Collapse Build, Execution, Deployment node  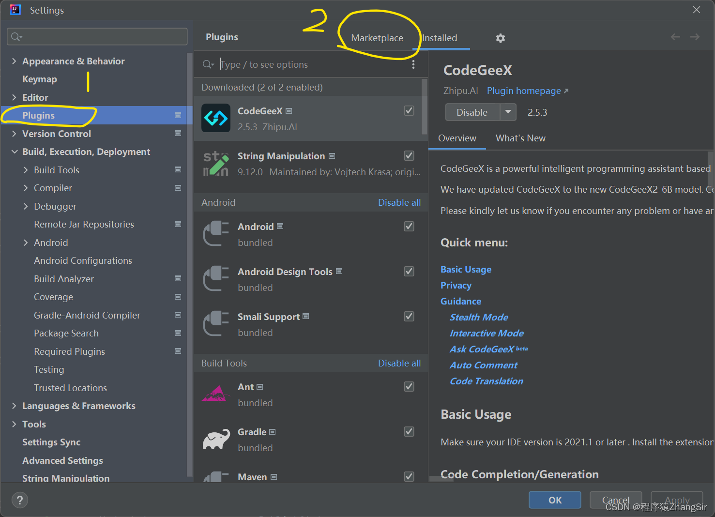(x=14, y=152)
